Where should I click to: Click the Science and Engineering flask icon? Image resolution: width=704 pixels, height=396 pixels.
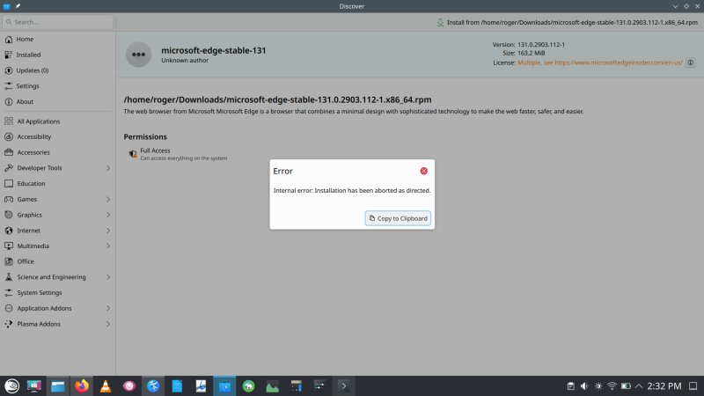point(9,277)
